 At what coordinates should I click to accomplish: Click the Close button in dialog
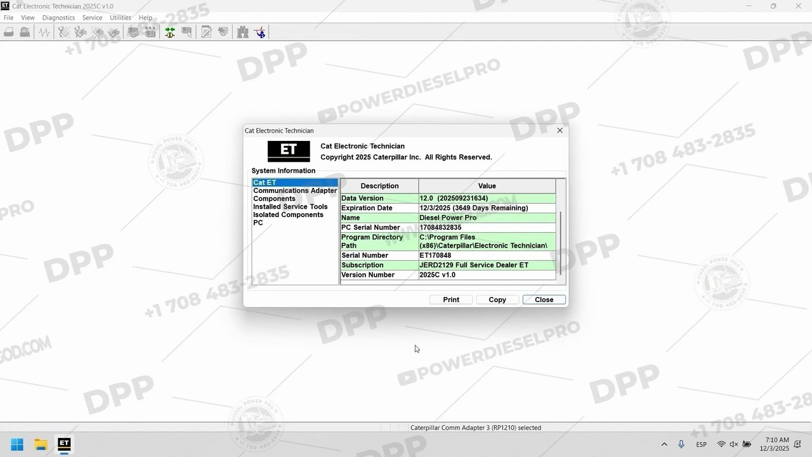[544, 300]
